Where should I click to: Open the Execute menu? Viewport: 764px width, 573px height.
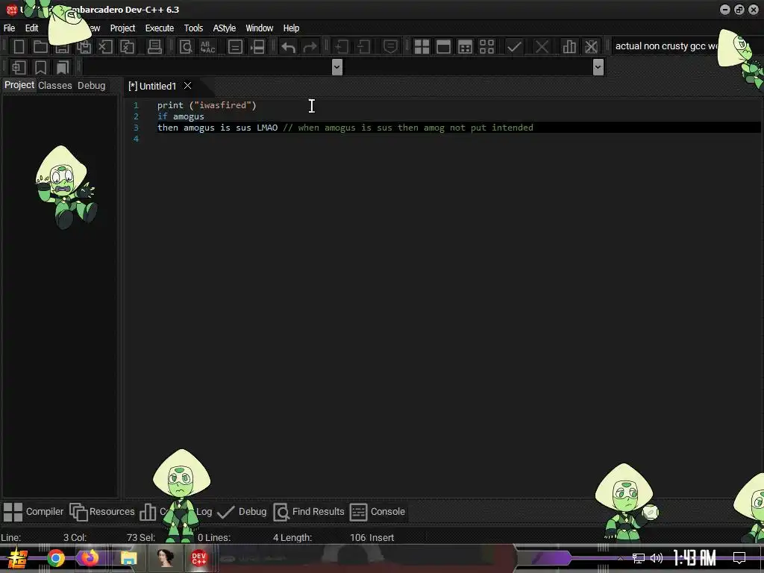tap(160, 28)
